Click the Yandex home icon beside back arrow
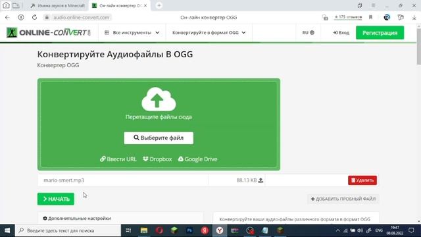 click(x=20, y=18)
